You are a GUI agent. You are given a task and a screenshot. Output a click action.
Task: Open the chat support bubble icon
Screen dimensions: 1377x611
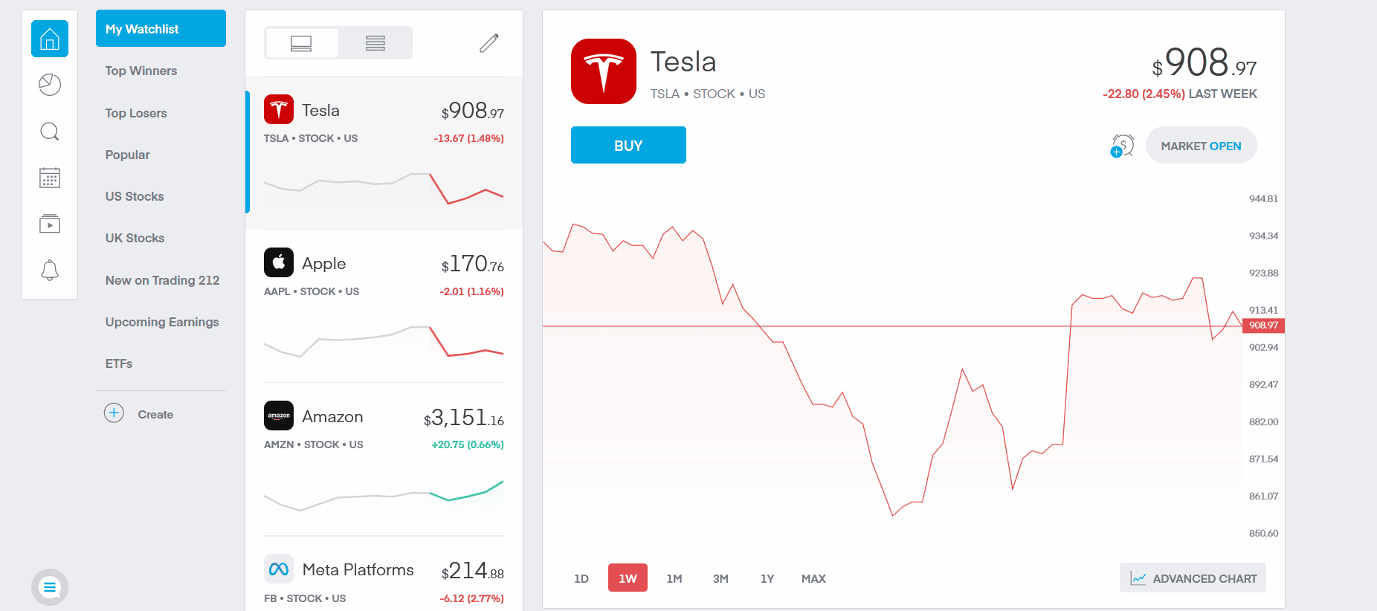(x=50, y=588)
